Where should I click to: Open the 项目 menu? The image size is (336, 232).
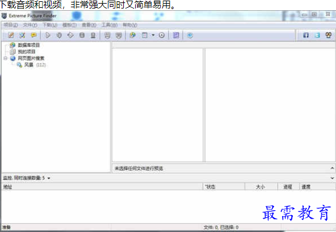11,25
